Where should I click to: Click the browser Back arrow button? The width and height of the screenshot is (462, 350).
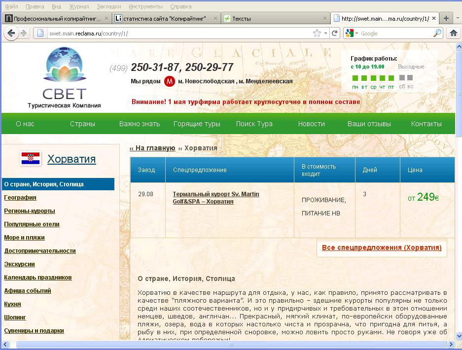(x=11, y=34)
